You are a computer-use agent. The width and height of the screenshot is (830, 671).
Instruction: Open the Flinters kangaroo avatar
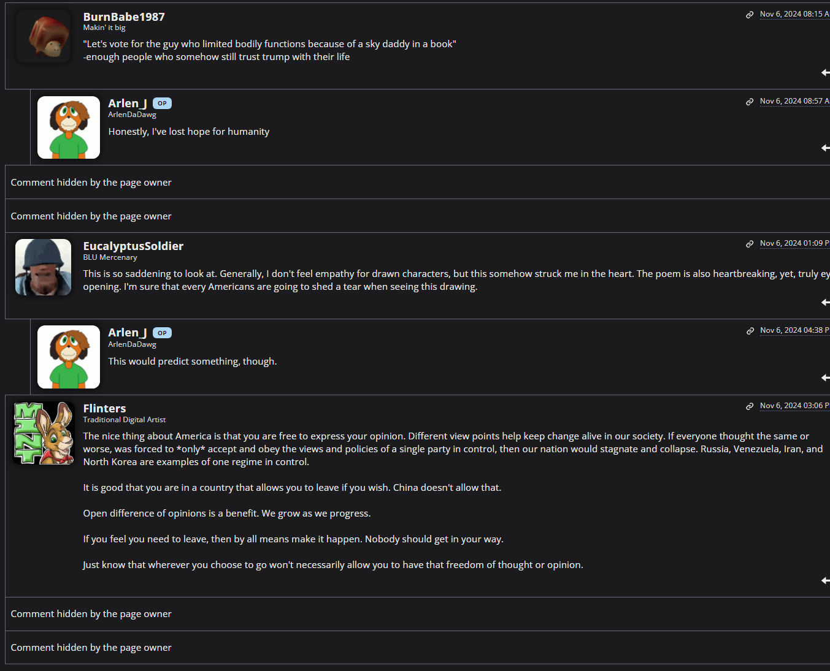[x=44, y=433]
